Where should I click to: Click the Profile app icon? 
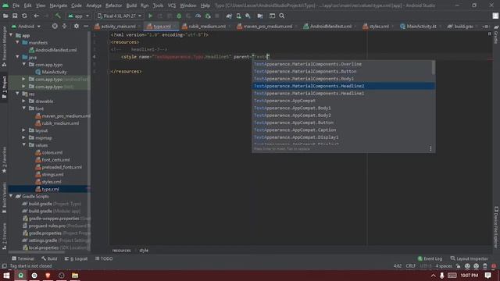[198, 16]
